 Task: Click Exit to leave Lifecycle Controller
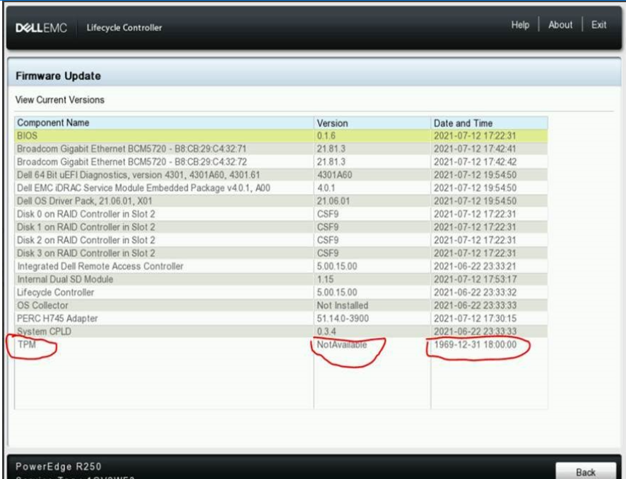coord(598,24)
